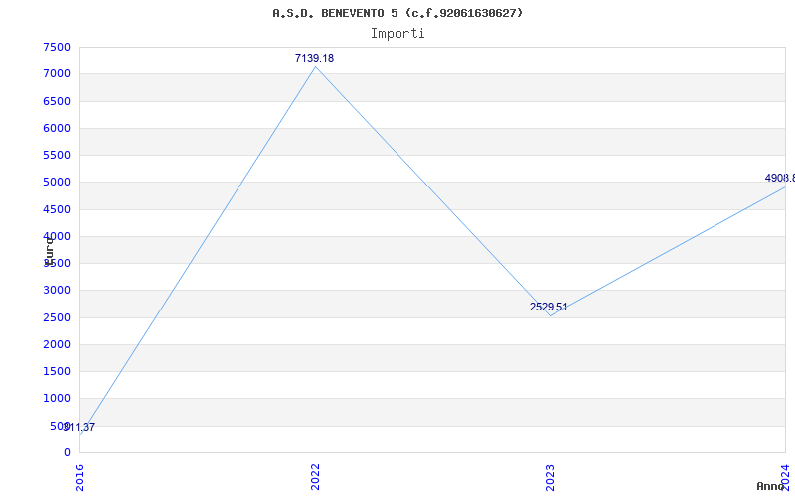Click the 1500 y-axis tick label
This screenshot has height=496, width=795.
pyautogui.click(x=57, y=371)
